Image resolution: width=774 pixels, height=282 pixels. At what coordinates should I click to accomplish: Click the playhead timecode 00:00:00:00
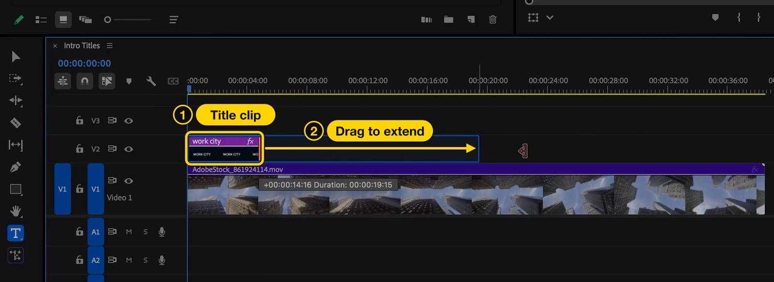[84, 63]
